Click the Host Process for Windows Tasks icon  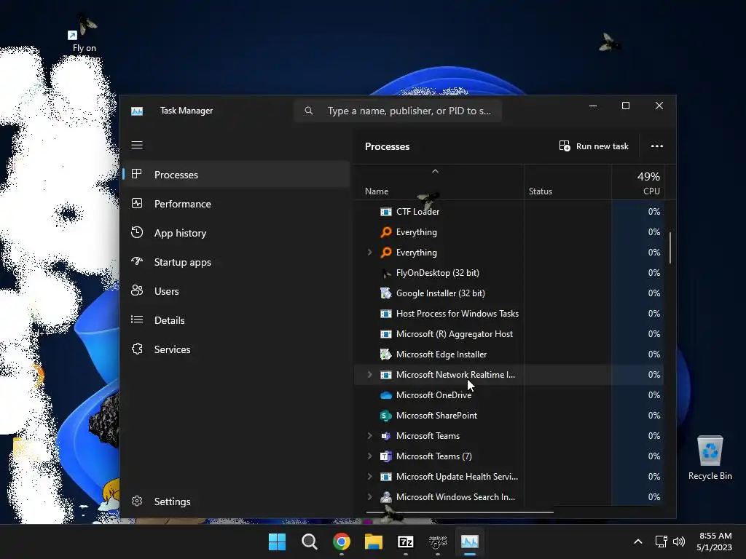click(x=386, y=314)
